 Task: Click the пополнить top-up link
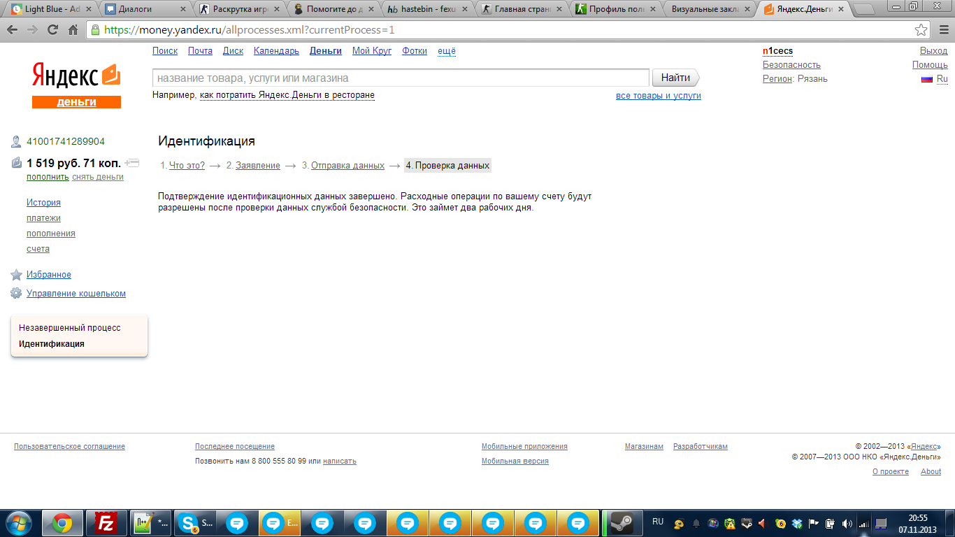point(48,177)
